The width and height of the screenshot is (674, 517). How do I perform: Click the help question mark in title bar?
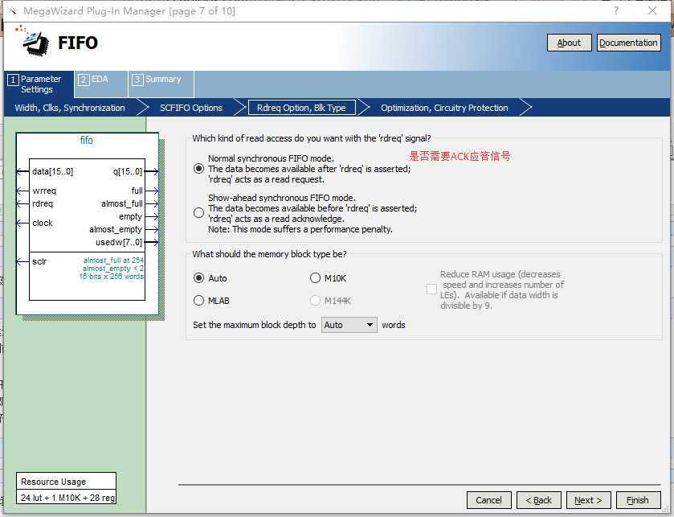point(616,10)
